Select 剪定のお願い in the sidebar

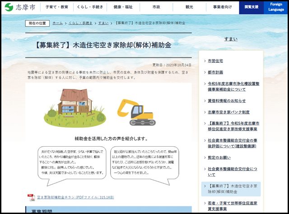pyautogui.click(x=219, y=158)
